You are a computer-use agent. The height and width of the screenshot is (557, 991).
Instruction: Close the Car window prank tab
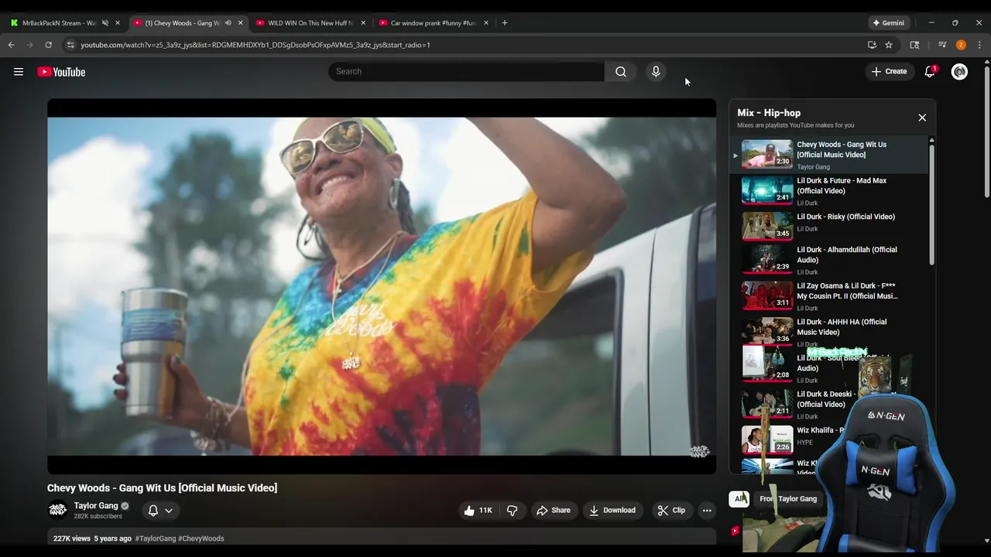(486, 23)
